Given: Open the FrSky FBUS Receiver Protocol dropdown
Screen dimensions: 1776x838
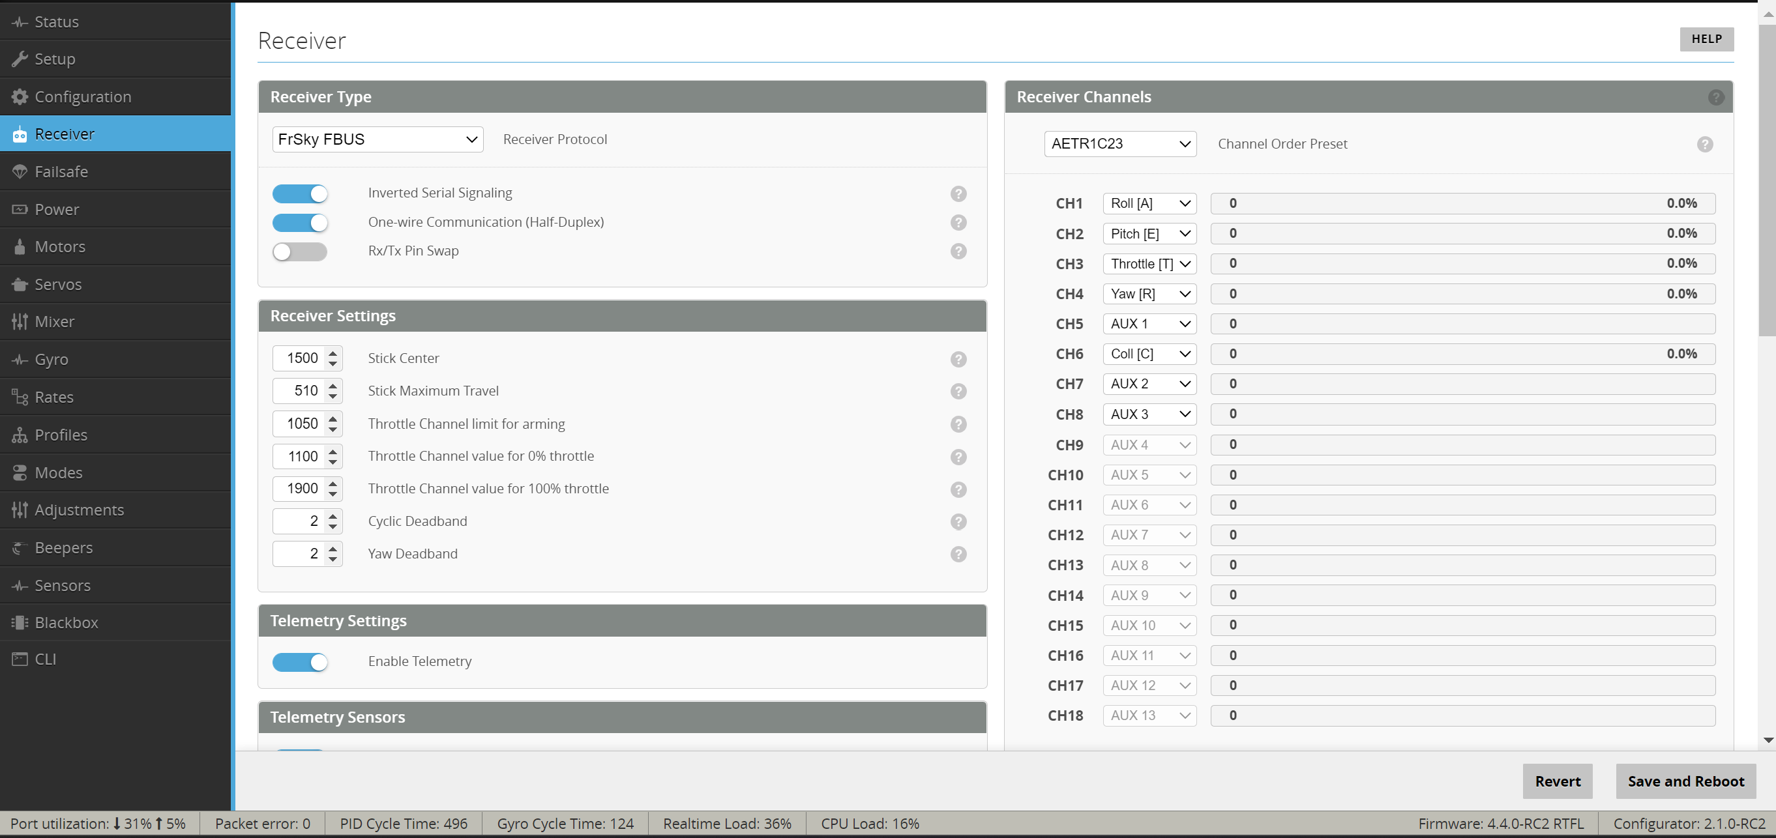Looking at the screenshot, I should (x=377, y=139).
